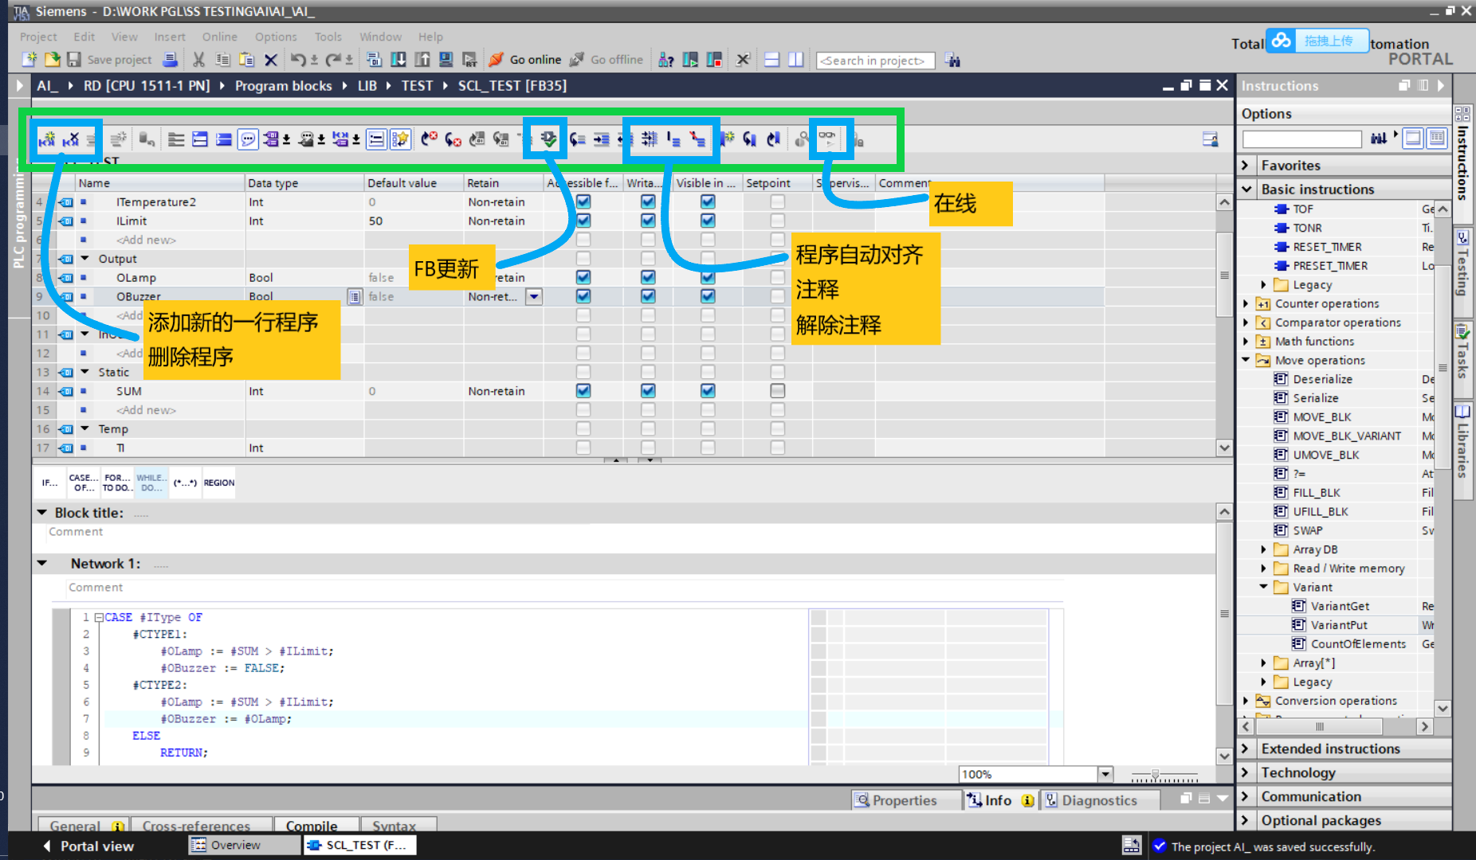This screenshot has width=1476, height=860.
Task: Toggle Setpoint checkbox for SUM
Action: pyautogui.click(x=778, y=391)
